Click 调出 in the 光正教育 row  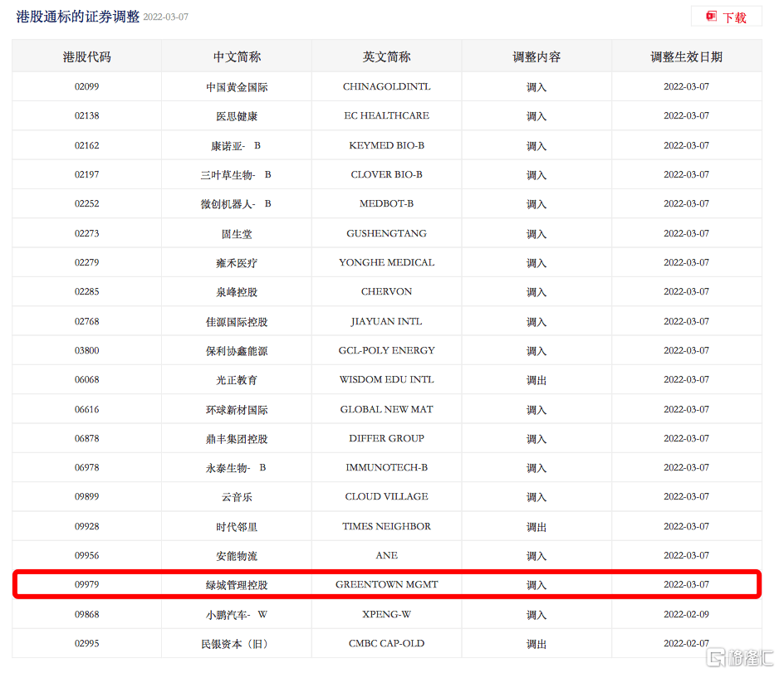click(x=536, y=380)
